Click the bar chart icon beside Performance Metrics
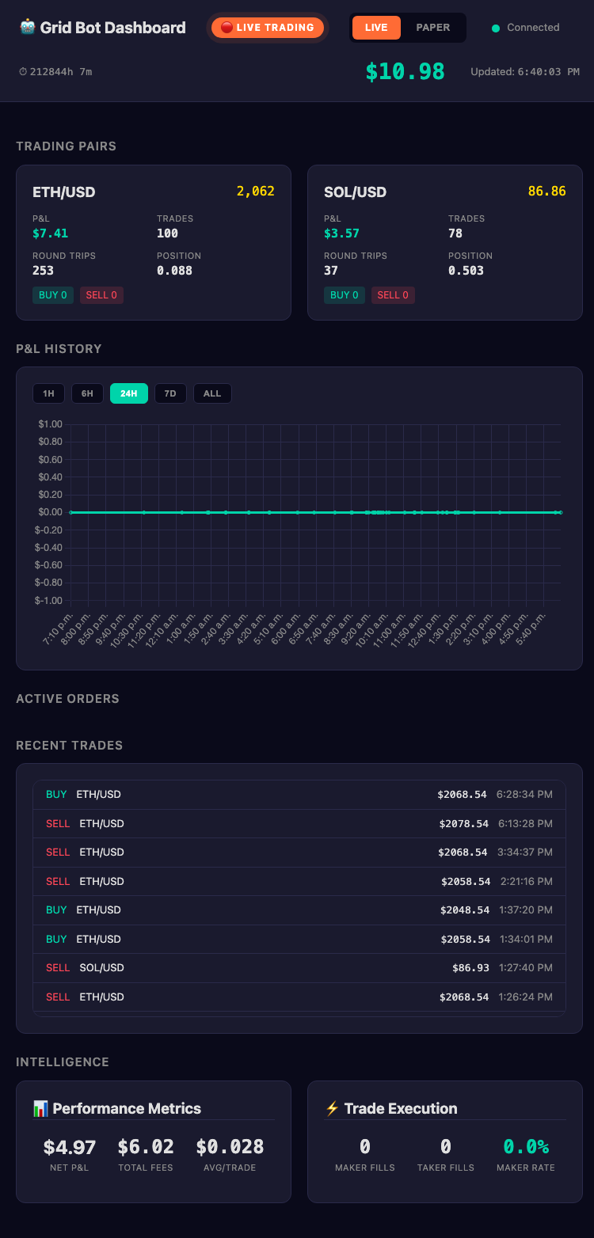 pos(41,1108)
